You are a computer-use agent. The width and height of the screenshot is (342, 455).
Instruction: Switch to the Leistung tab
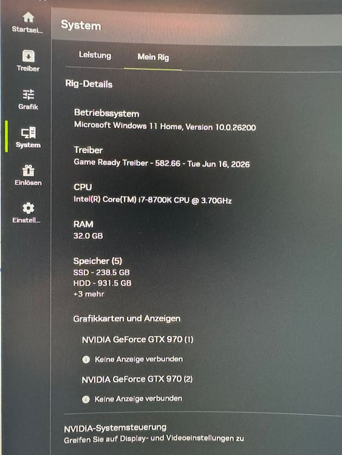point(95,55)
